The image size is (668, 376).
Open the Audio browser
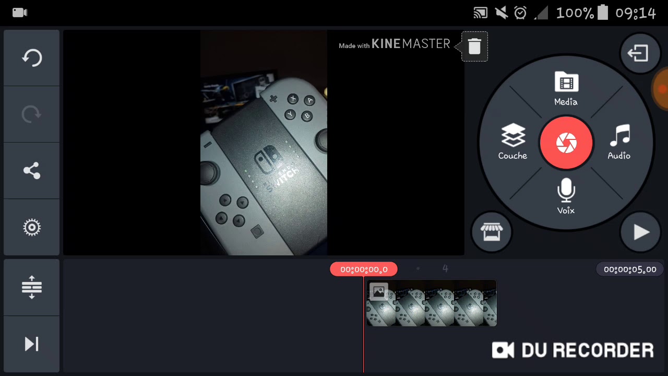tap(619, 142)
